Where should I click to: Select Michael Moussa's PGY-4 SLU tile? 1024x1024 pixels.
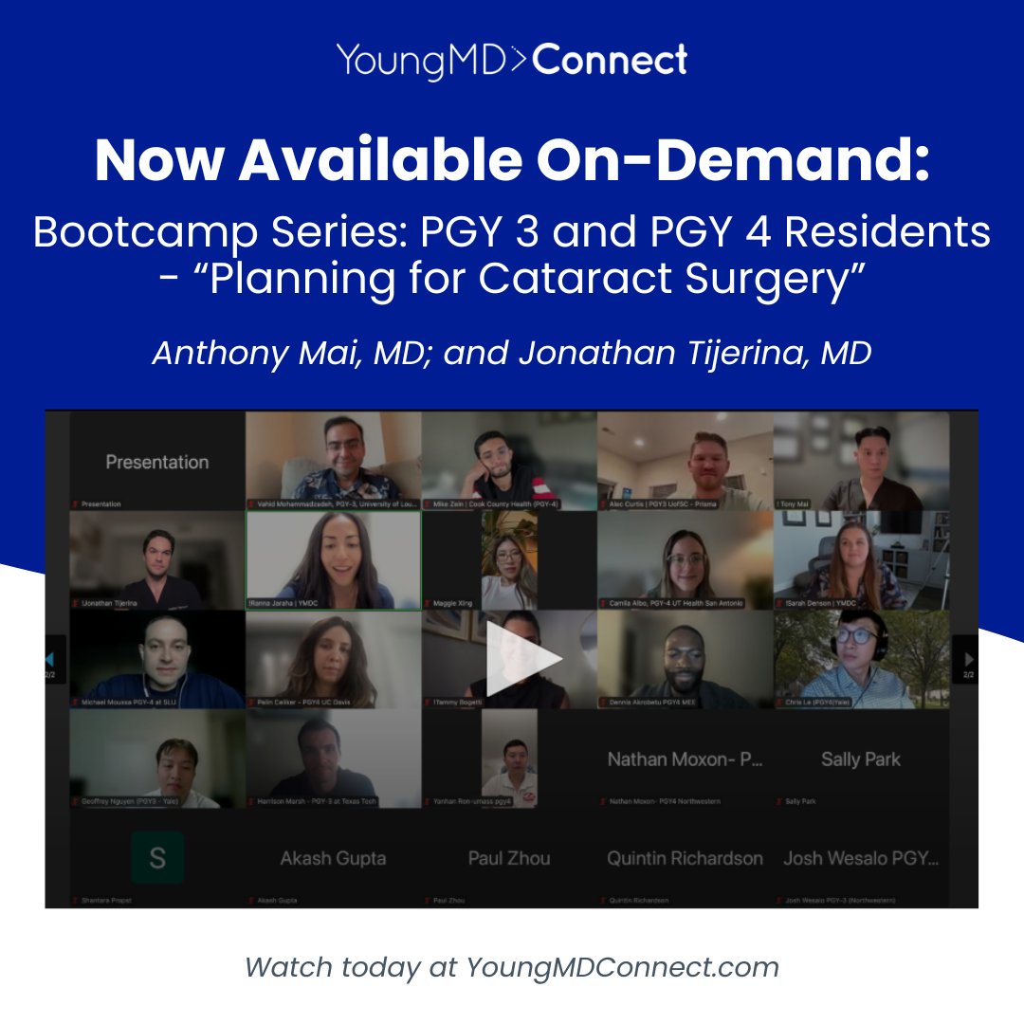click(156, 660)
